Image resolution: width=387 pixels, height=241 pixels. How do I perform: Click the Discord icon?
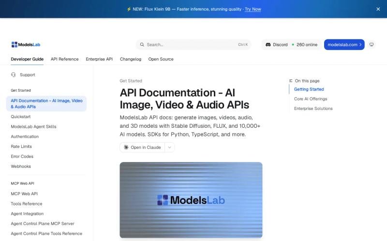pos(268,44)
